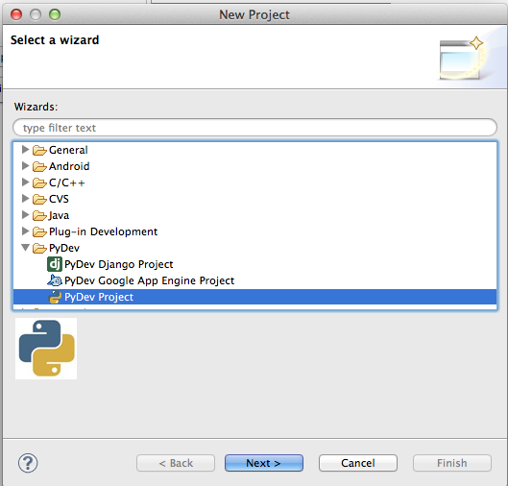Click the disabled < Back button
The width and height of the screenshot is (508, 486).
[176, 463]
